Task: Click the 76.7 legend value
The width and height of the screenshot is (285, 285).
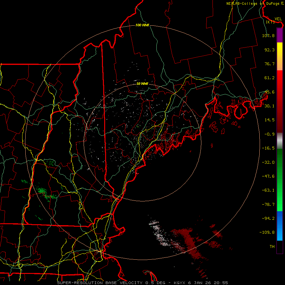Action: 269,64
